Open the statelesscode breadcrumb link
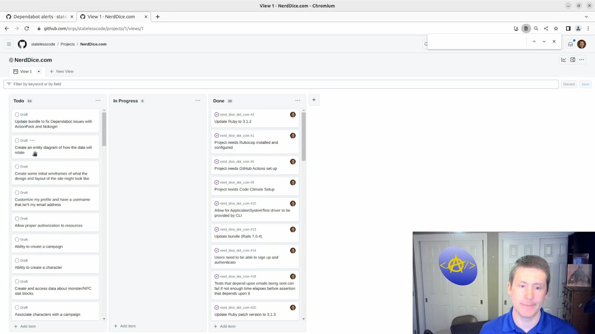This screenshot has width=595, height=334. tap(43, 44)
